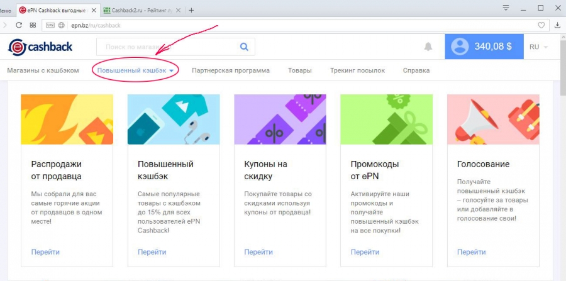This screenshot has height=281, width=566.
Task: Click the Повышенный кэшбэк gadgets image
Action: point(174,119)
